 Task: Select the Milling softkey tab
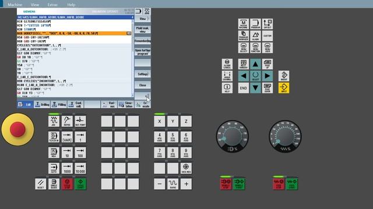[59, 105]
